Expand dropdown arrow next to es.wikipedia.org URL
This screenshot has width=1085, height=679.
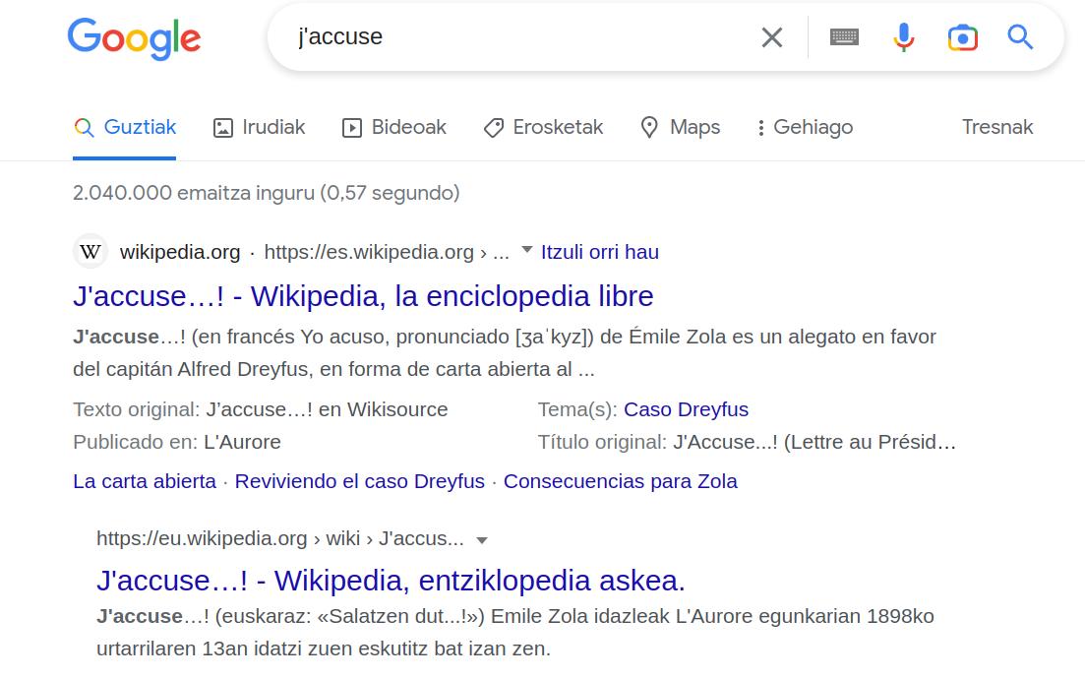click(527, 250)
